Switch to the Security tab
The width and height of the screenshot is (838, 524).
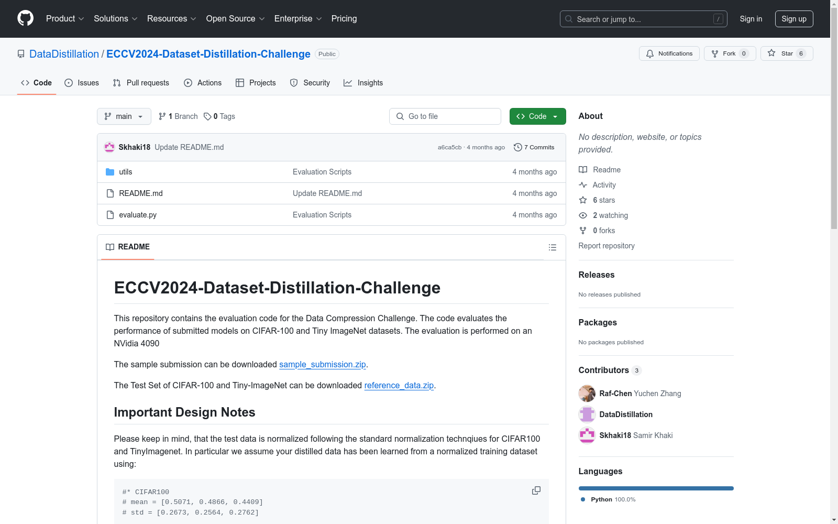click(x=310, y=83)
